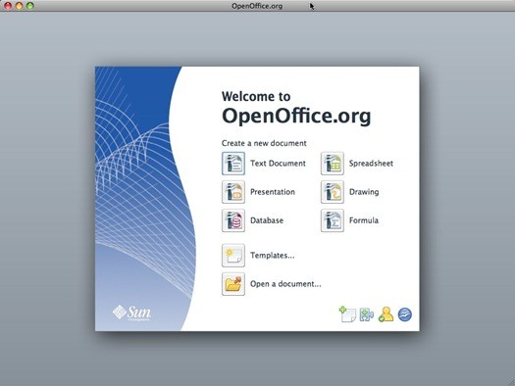Image resolution: width=515 pixels, height=386 pixels.
Task: Click the OpenOffice.org info globe icon
Action: point(405,314)
